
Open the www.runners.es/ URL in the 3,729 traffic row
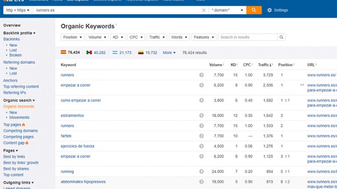[321, 75]
